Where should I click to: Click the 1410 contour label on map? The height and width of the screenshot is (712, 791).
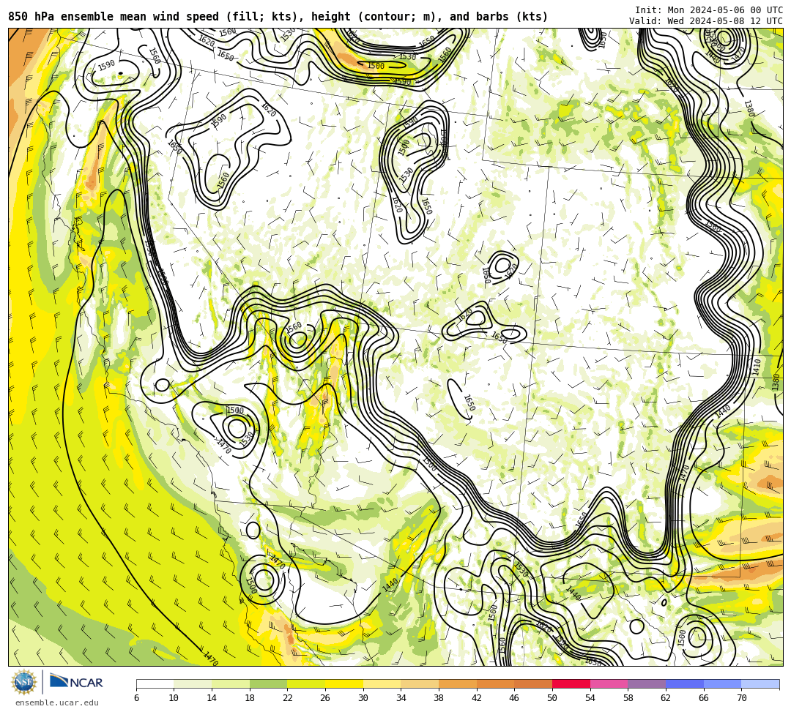tap(757, 367)
